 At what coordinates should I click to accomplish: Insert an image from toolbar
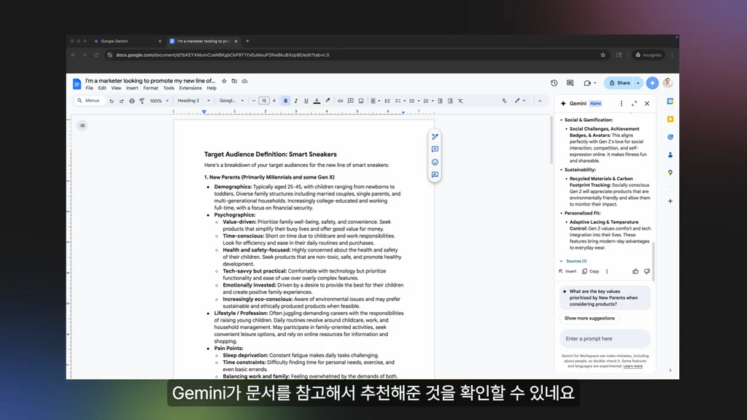click(x=361, y=101)
